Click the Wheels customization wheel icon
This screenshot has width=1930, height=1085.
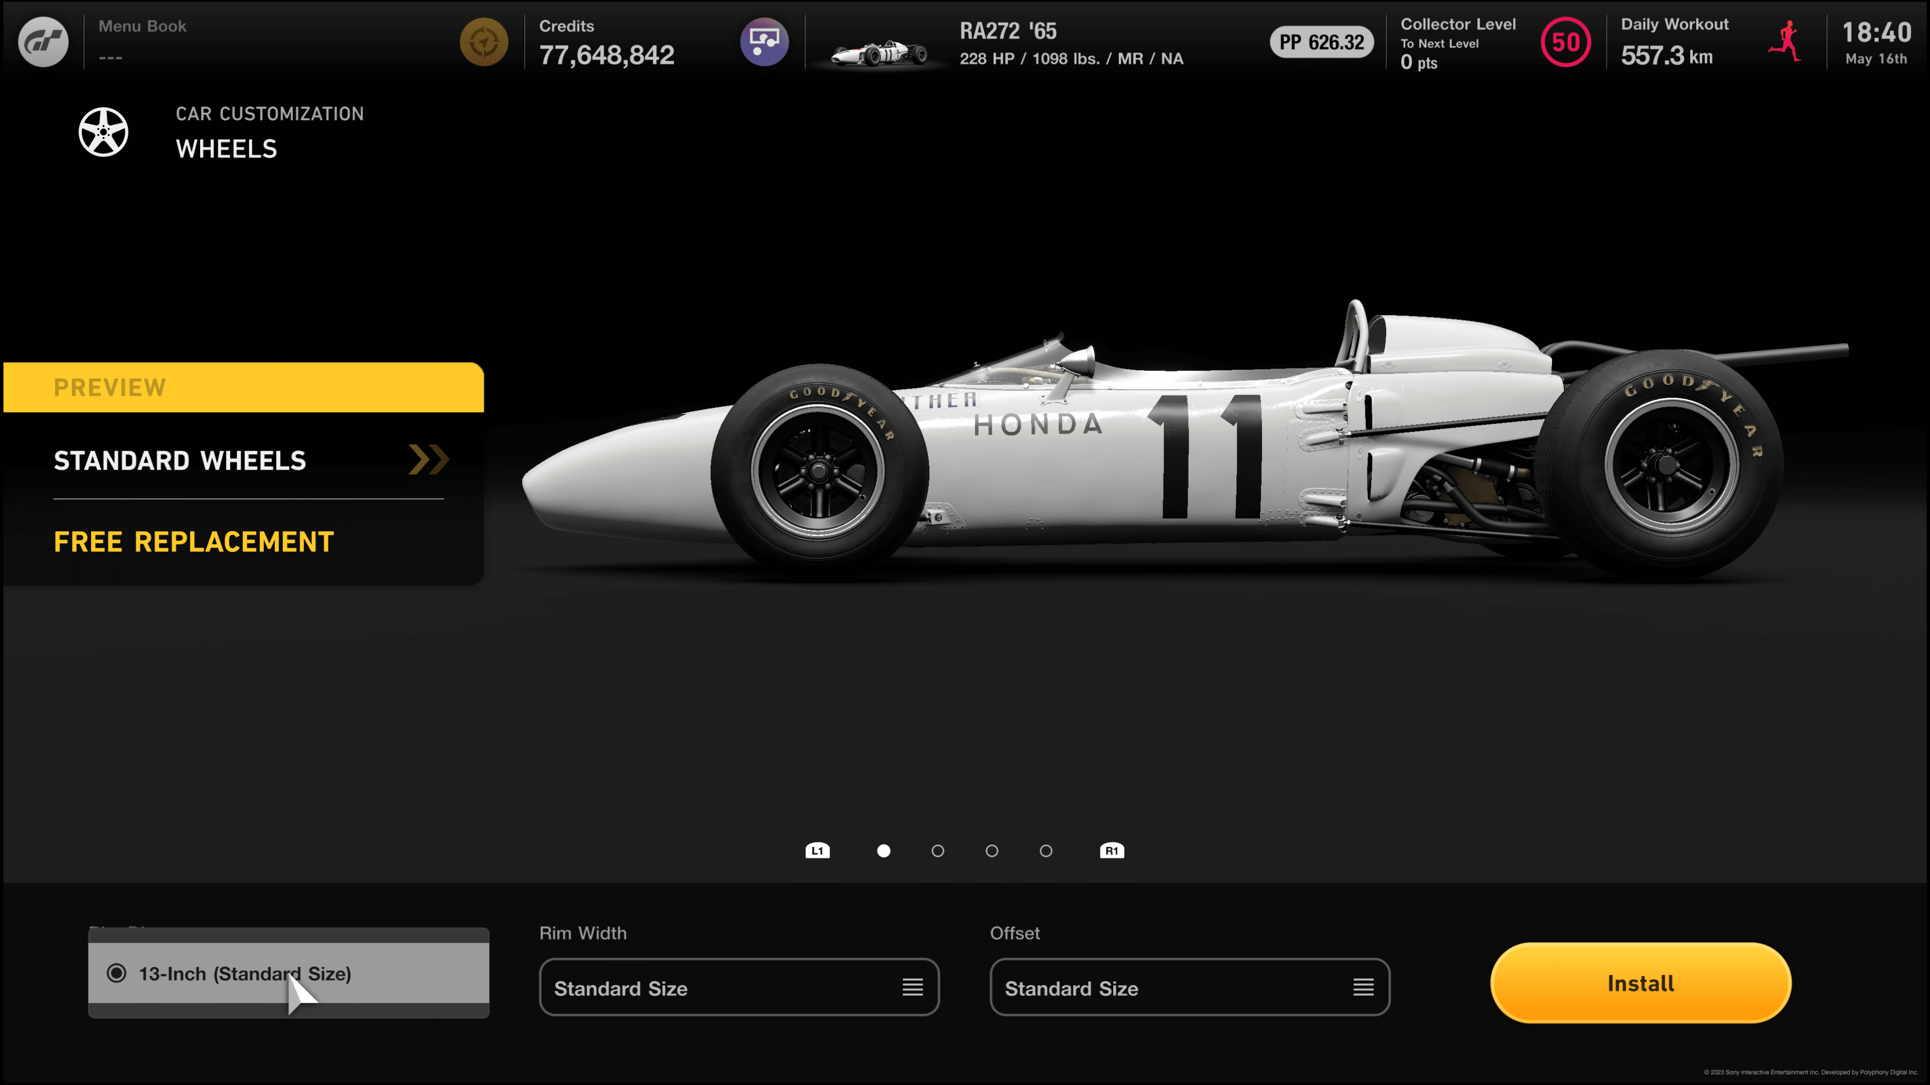pyautogui.click(x=104, y=132)
